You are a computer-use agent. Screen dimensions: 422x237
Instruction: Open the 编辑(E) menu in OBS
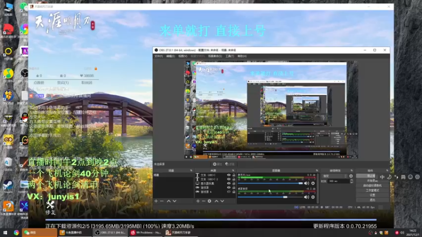click(170, 56)
